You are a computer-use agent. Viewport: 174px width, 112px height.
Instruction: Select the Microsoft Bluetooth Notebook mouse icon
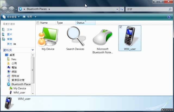pyautogui.click(x=103, y=37)
